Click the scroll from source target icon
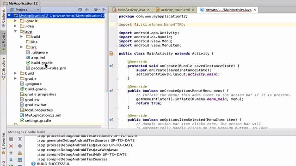296x166 pixels. click(80, 10)
